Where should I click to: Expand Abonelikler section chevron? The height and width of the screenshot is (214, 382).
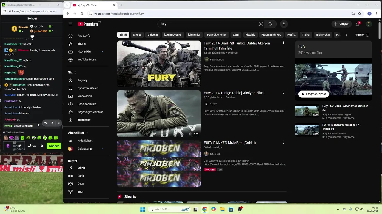coord(87,133)
